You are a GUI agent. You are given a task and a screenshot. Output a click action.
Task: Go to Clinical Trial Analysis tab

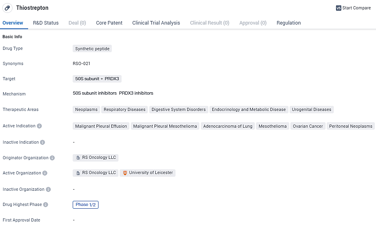[156, 23]
